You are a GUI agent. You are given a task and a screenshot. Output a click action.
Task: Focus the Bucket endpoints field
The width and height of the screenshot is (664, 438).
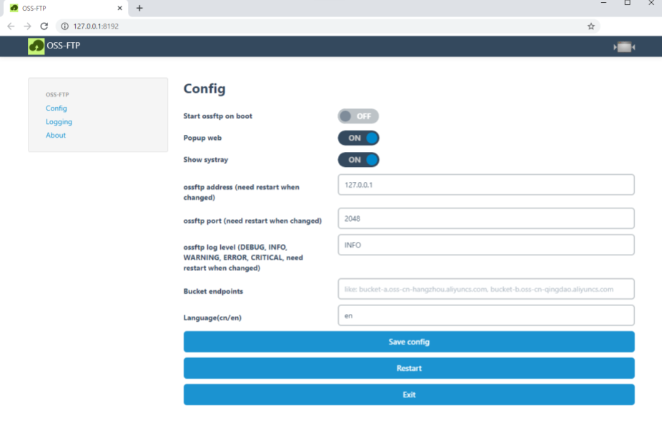point(486,289)
